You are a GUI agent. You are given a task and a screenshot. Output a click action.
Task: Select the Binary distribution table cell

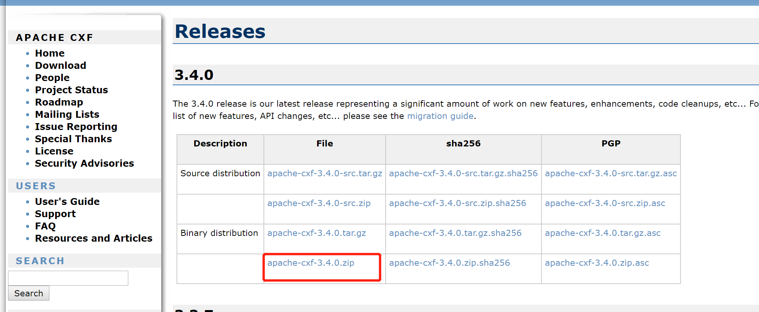click(x=220, y=239)
